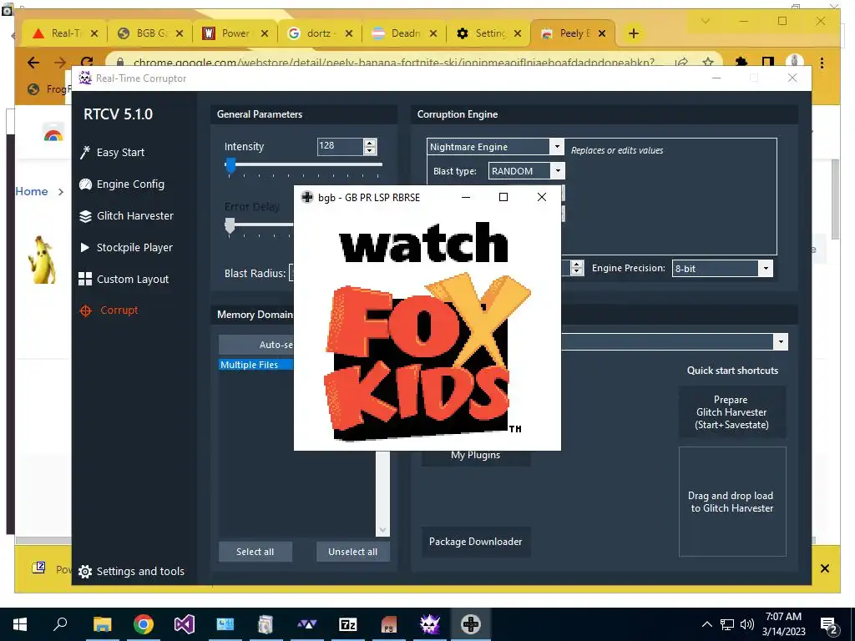This screenshot has height=641, width=855.
Task: Switch to the dortz Google tab
Action: [319, 33]
